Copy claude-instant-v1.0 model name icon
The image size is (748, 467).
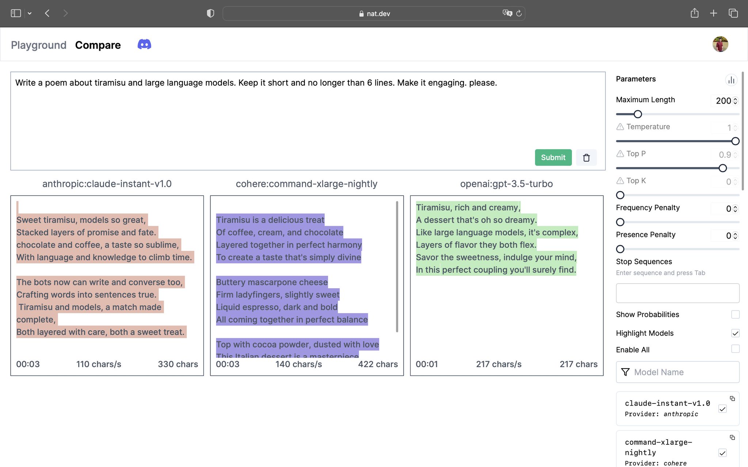click(x=732, y=398)
